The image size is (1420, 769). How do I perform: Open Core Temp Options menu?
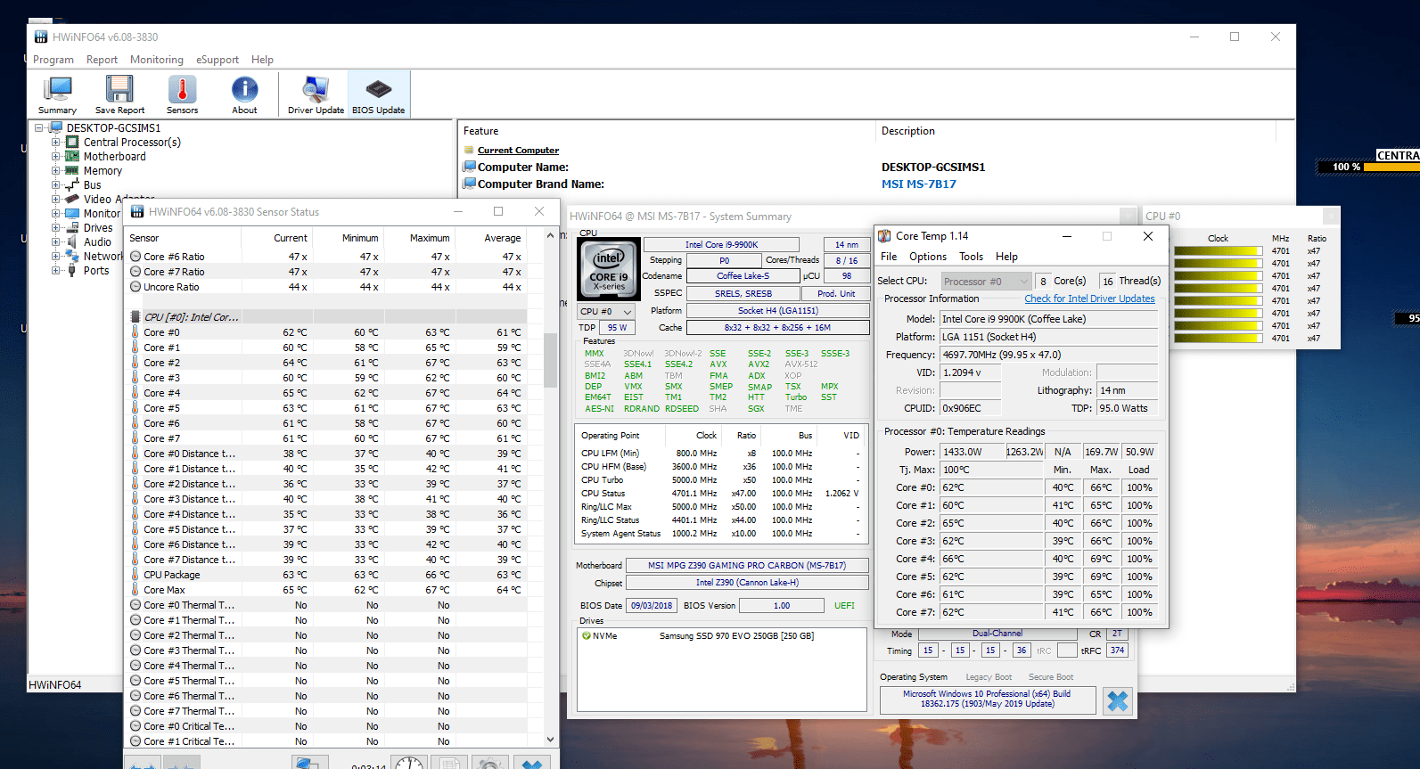click(x=927, y=257)
